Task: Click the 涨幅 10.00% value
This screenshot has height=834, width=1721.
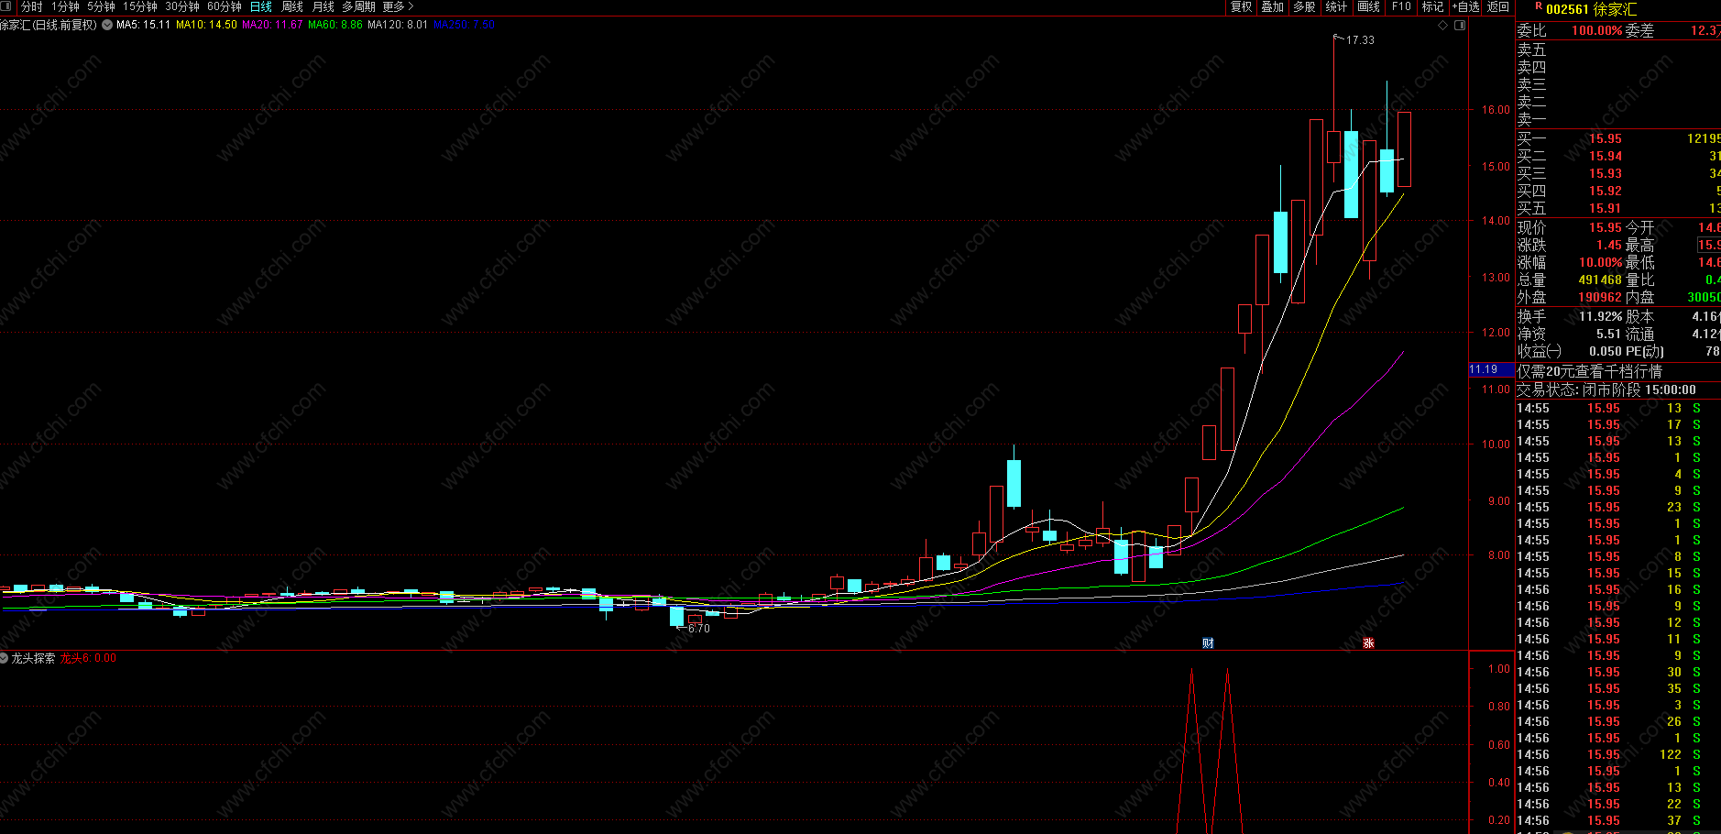Action: [x=1600, y=262]
